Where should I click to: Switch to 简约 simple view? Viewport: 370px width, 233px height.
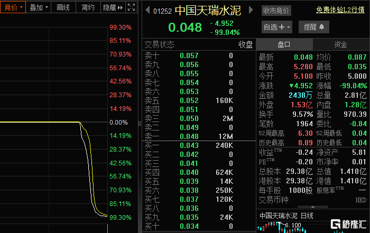(x=88, y=7)
